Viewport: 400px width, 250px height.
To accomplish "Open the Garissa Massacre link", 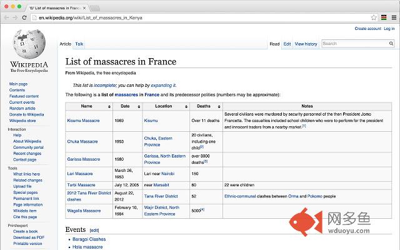I will (x=83, y=159).
